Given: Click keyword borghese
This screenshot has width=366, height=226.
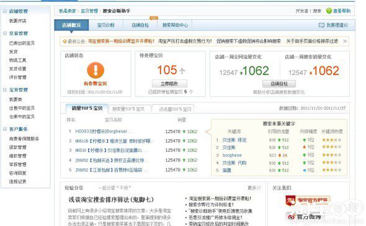Looking at the screenshot, I should [x=232, y=155].
